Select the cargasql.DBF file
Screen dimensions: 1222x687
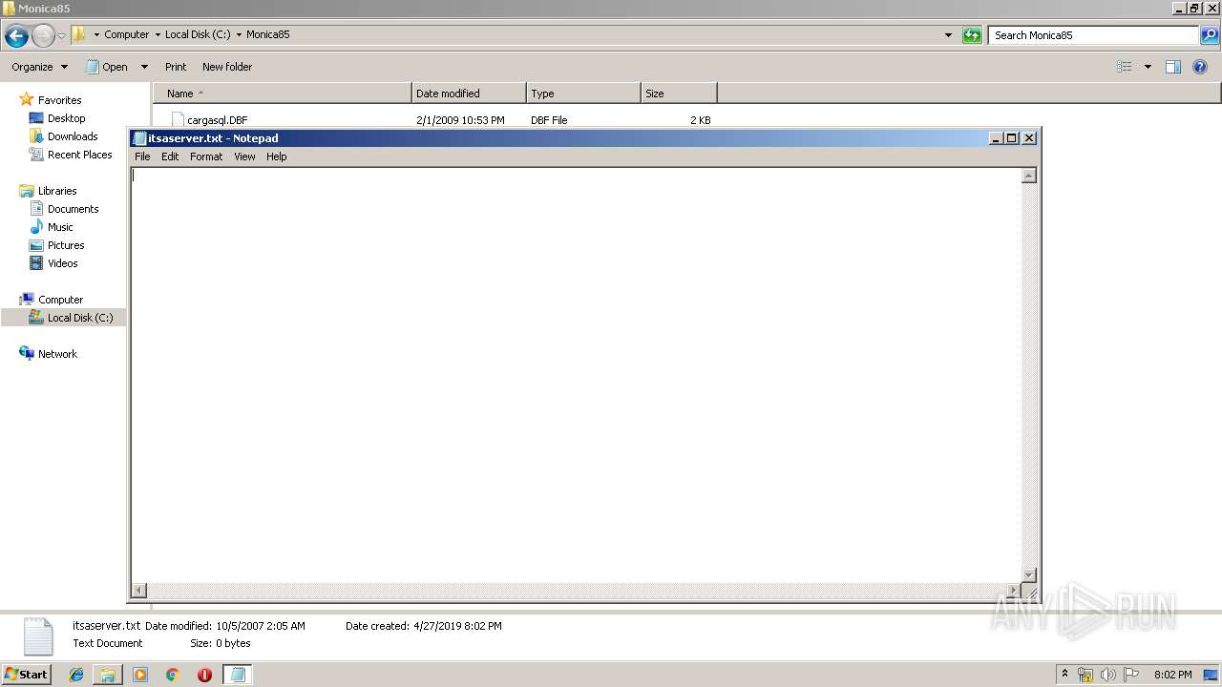pyautogui.click(x=217, y=120)
